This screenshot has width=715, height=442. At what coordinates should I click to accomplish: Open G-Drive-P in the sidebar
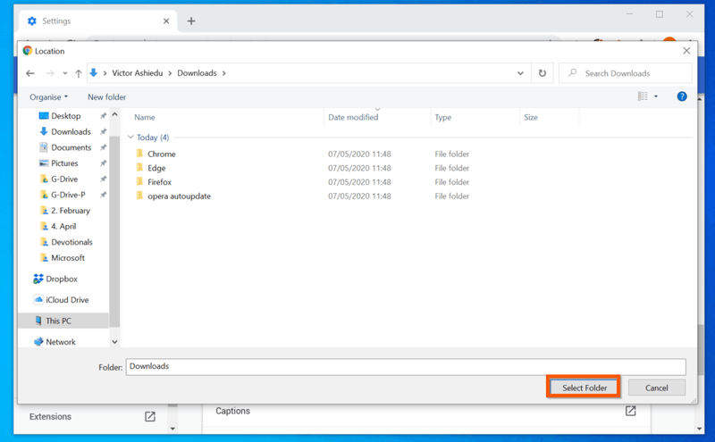[68, 195]
